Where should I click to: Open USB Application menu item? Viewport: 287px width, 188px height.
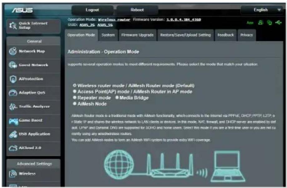[x=33, y=134]
